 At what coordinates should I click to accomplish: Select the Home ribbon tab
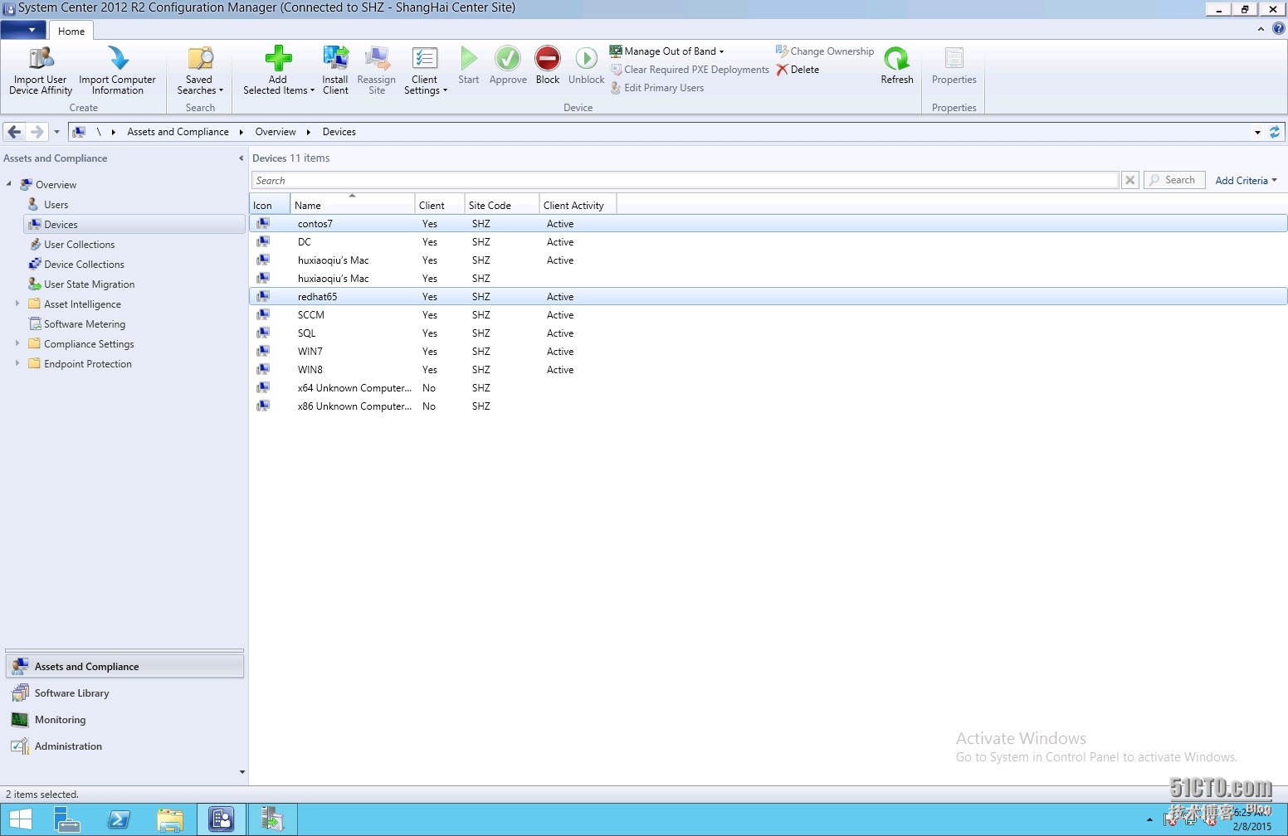[71, 31]
